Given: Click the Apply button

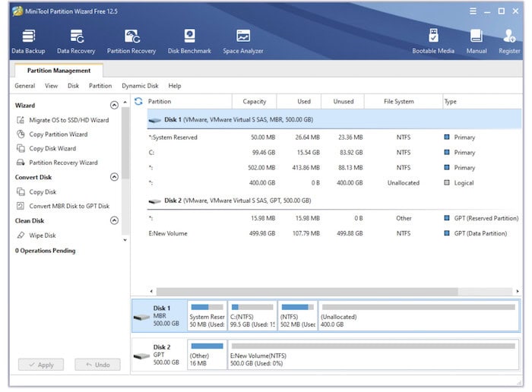Looking at the screenshot, I should (41, 365).
